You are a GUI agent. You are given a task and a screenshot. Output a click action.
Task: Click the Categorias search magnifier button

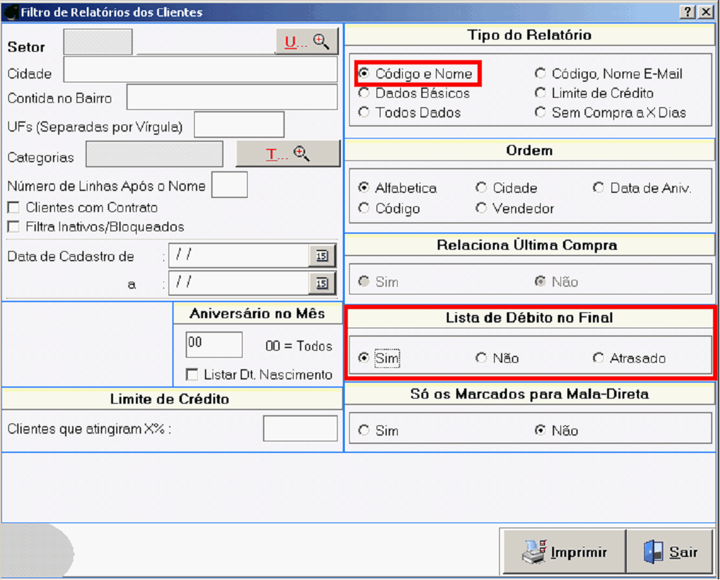[288, 154]
